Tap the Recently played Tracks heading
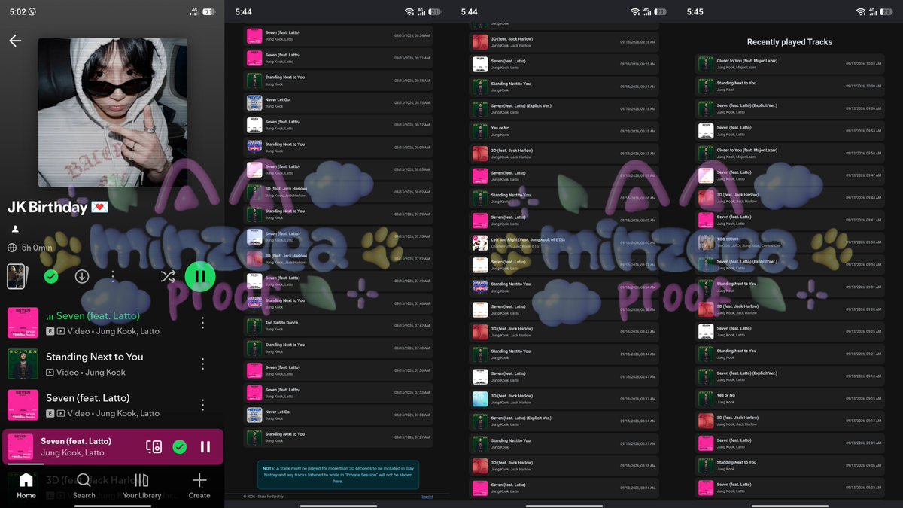903x508 pixels. pos(789,42)
